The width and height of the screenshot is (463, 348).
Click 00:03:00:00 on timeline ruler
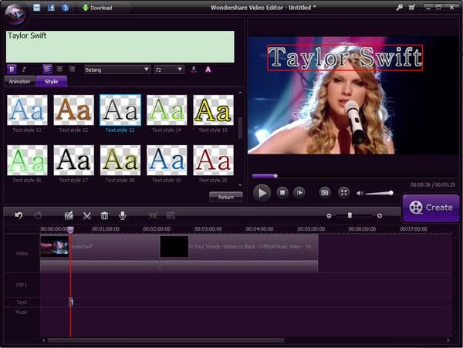tap(208, 229)
